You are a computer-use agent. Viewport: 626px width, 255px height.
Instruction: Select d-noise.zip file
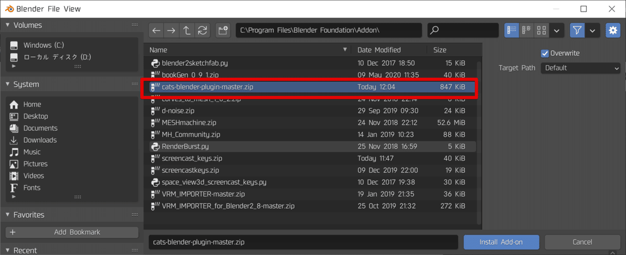point(310,111)
